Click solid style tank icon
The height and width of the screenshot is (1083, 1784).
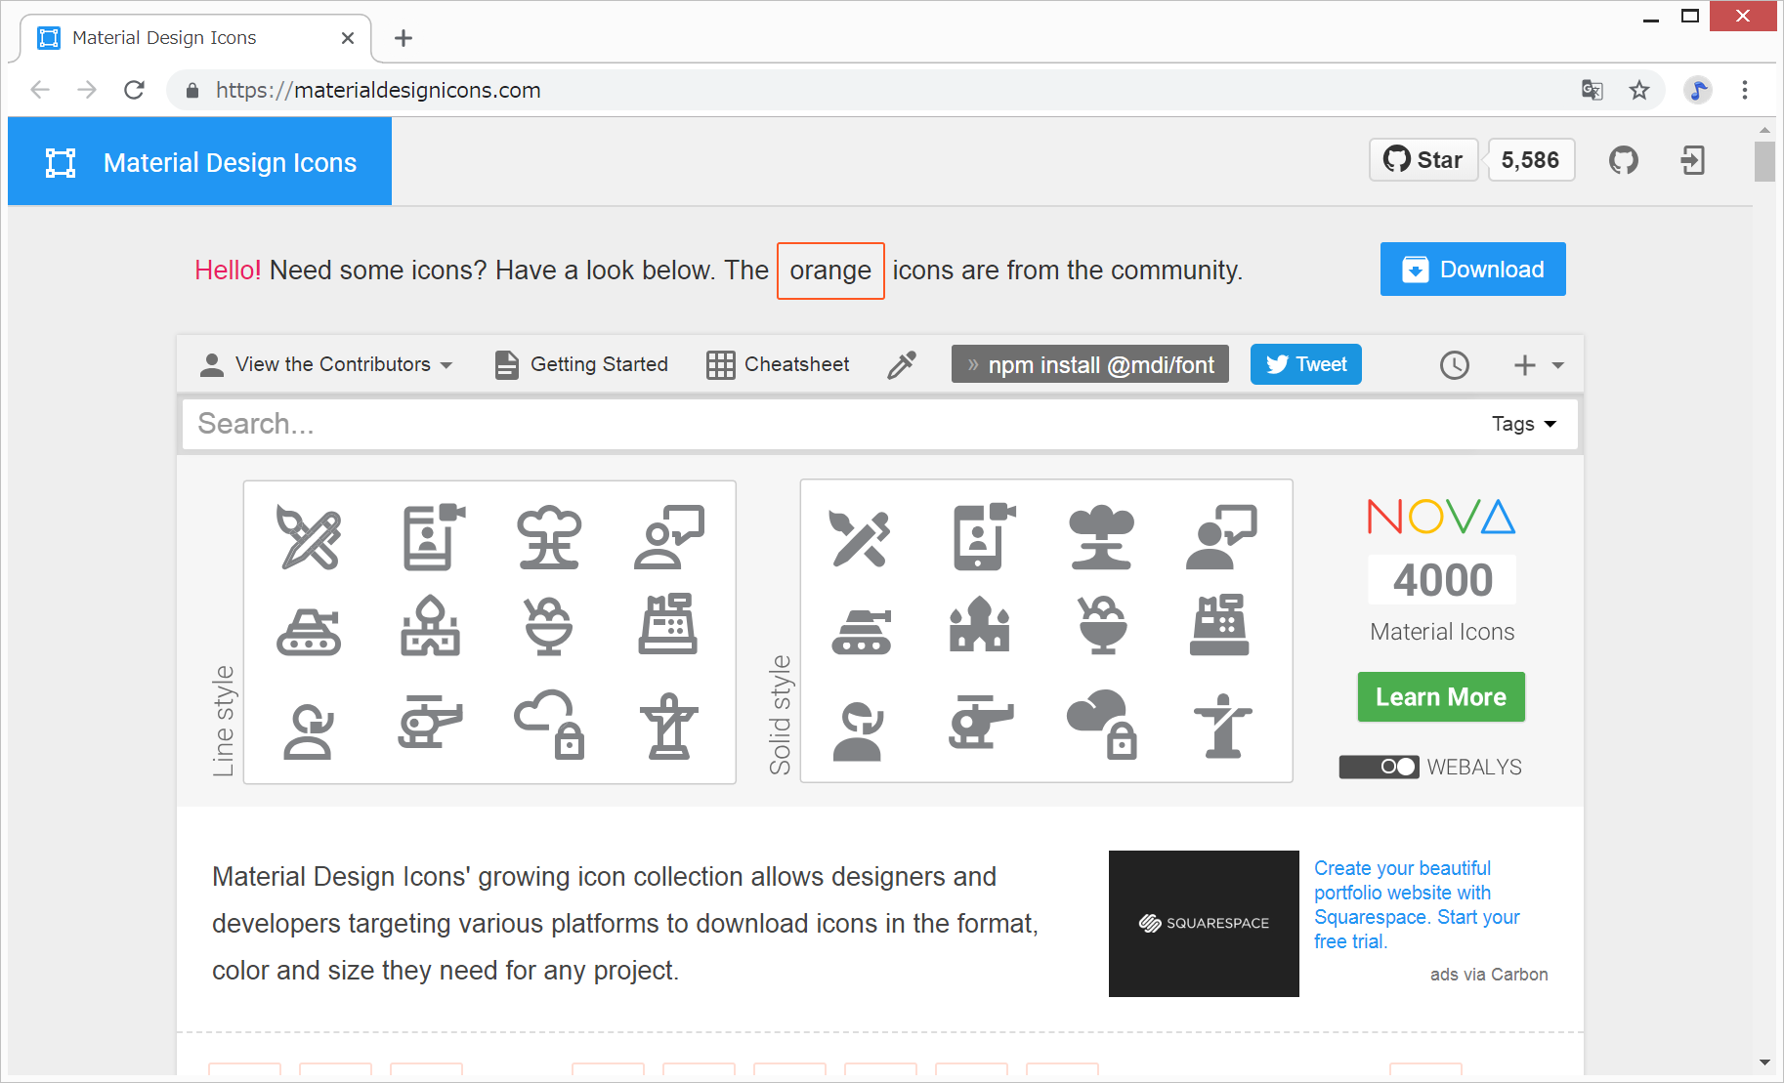[861, 631]
